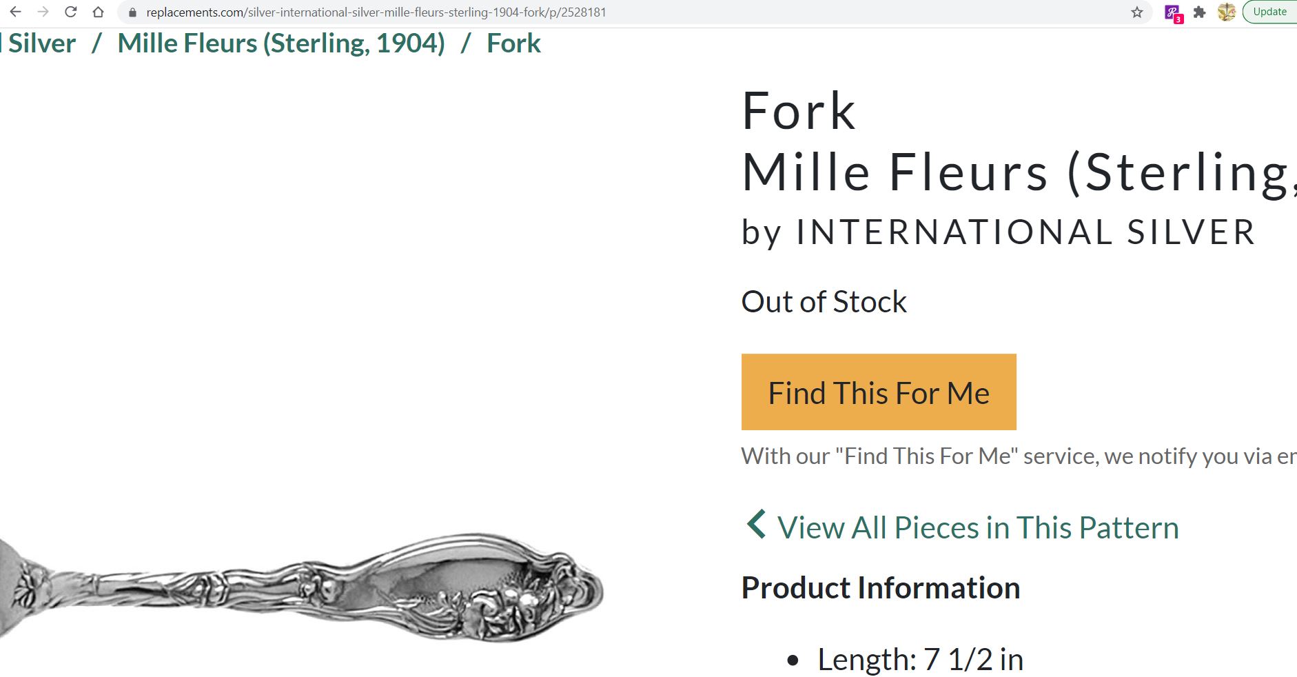
Task: Bookmark this page with the star
Action: [1137, 12]
